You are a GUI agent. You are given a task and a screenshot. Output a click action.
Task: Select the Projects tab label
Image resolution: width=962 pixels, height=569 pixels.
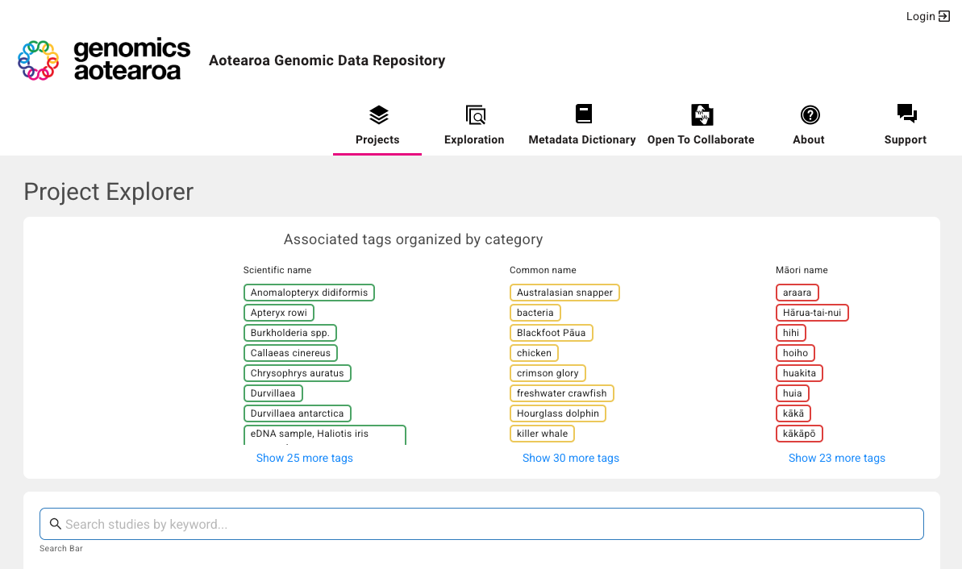click(x=377, y=139)
